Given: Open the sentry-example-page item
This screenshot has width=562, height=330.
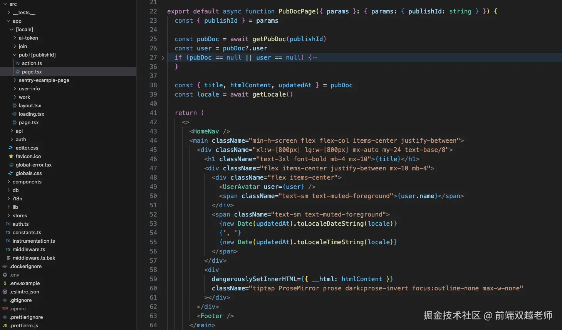Looking at the screenshot, I should click(x=44, y=80).
